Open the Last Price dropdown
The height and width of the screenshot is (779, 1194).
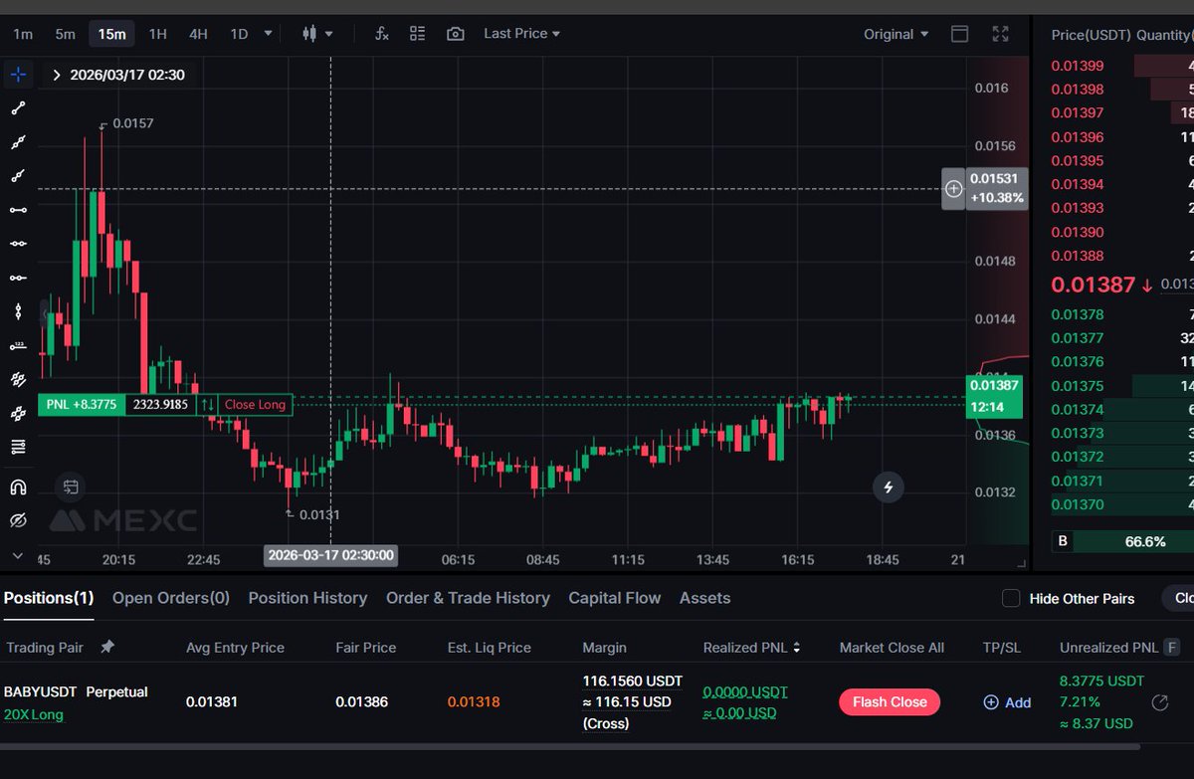522,34
